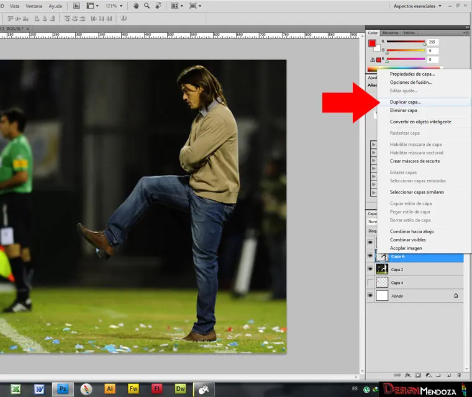Click the red foreground color swatch

[372, 43]
